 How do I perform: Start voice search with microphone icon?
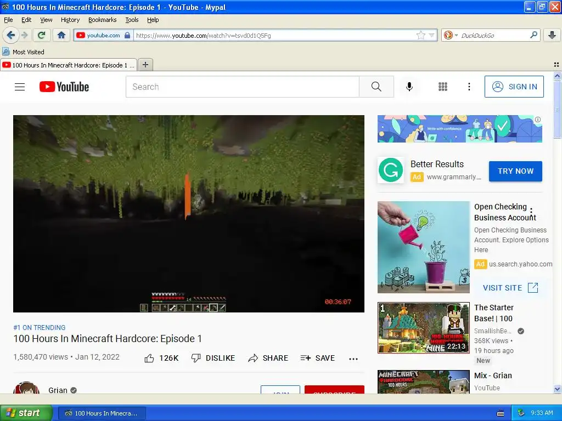point(409,87)
